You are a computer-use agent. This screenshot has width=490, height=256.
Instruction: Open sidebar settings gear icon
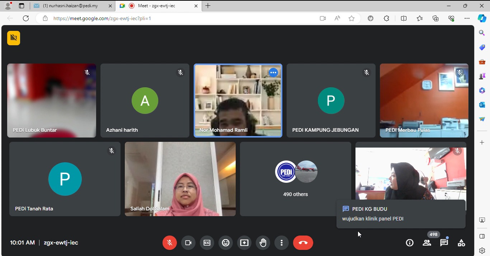(x=482, y=251)
